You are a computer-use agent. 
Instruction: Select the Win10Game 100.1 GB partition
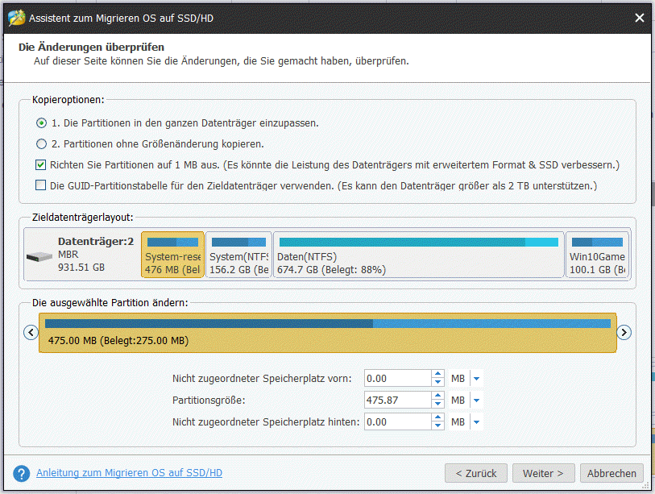pyautogui.click(x=597, y=255)
